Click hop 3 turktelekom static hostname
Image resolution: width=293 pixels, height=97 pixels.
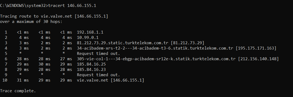coord(123,43)
